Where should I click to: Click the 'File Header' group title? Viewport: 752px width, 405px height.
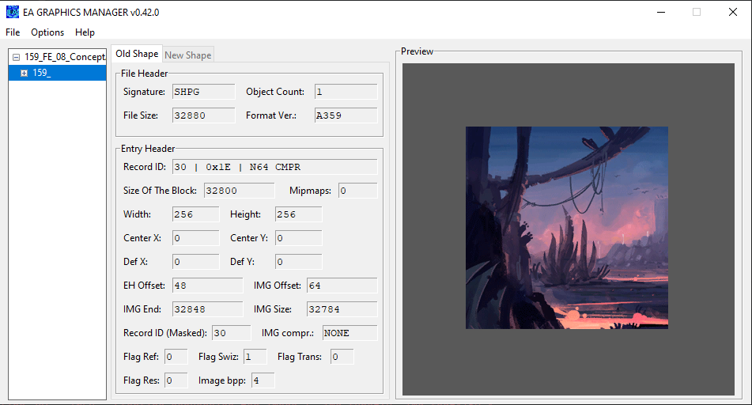[144, 74]
